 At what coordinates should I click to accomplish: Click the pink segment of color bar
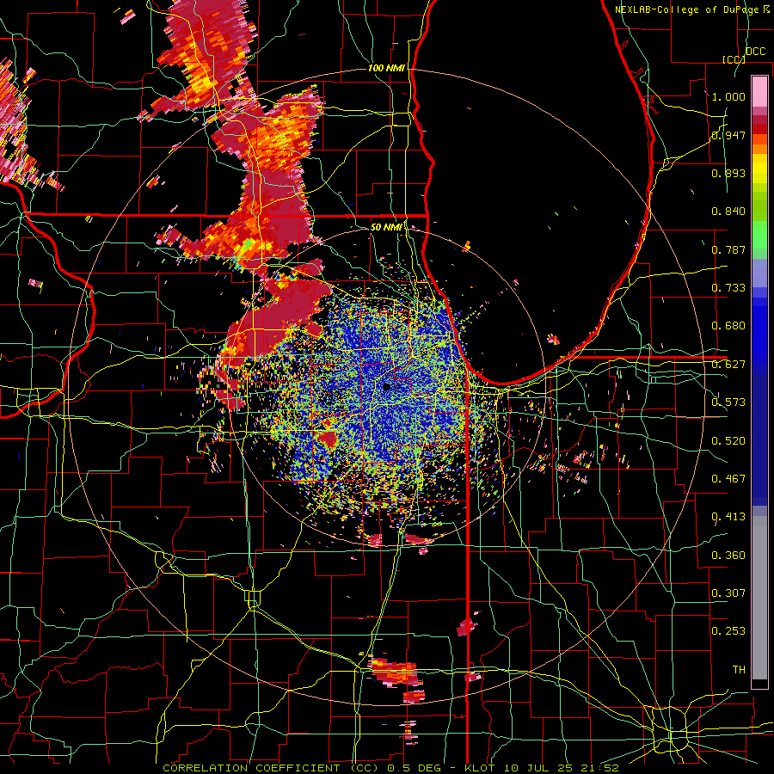coord(759,92)
